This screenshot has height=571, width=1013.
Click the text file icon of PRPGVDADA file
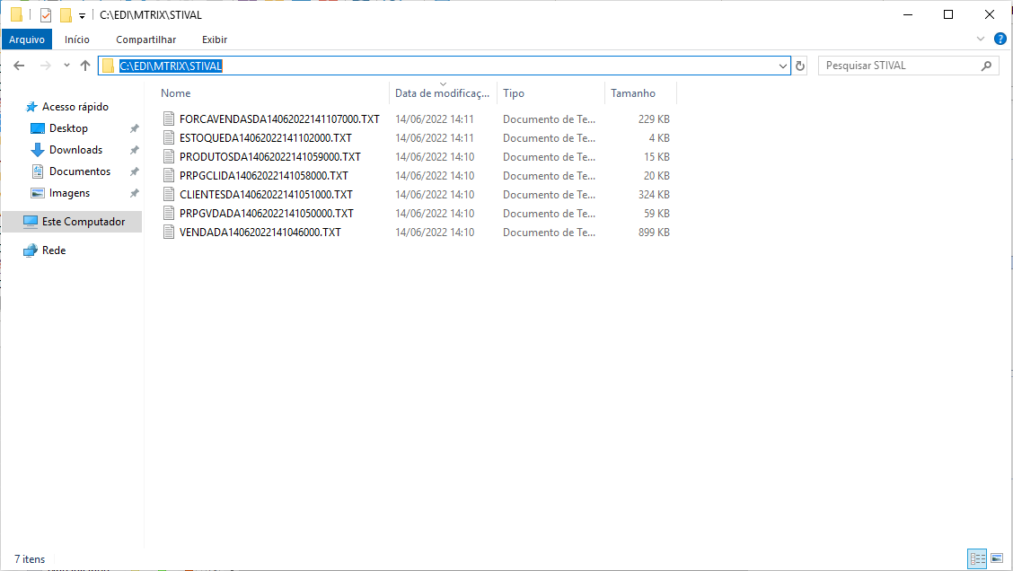[x=169, y=213]
